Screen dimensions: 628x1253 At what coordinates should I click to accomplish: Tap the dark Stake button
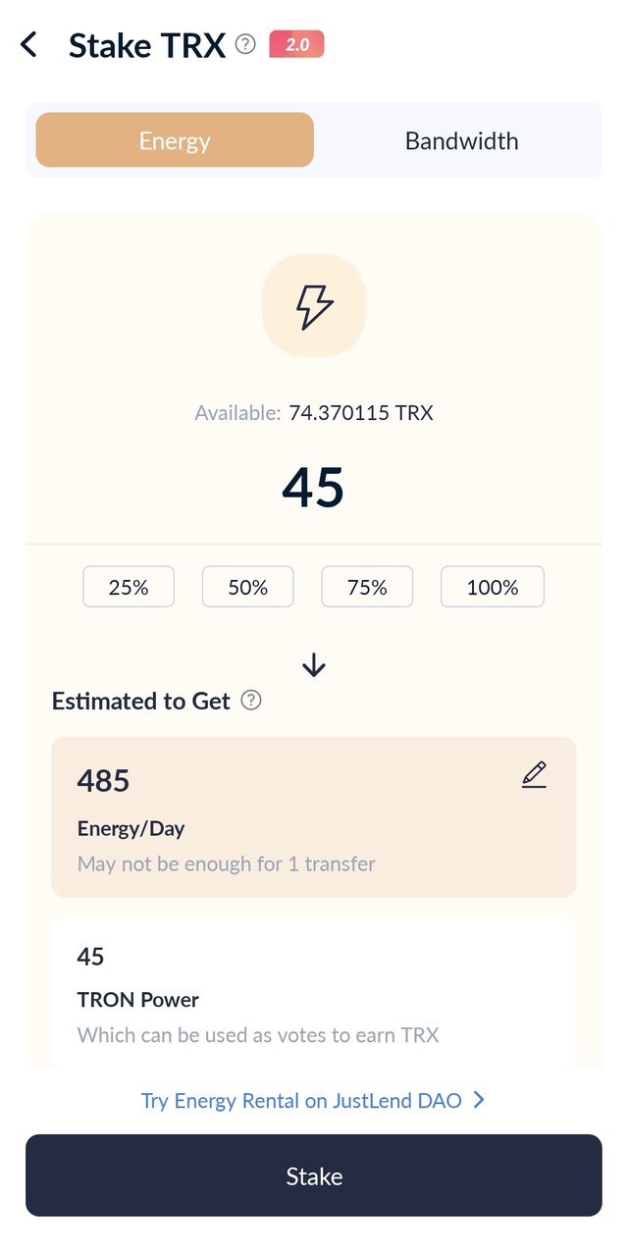click(x=314, y=1175)
